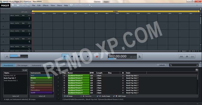
Task: Save the project with the disk icon
Action: [x=23, y=6]
